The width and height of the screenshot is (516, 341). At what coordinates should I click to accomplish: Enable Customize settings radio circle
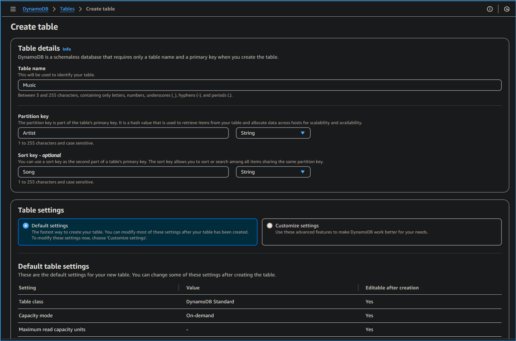(x=269, y=225)
